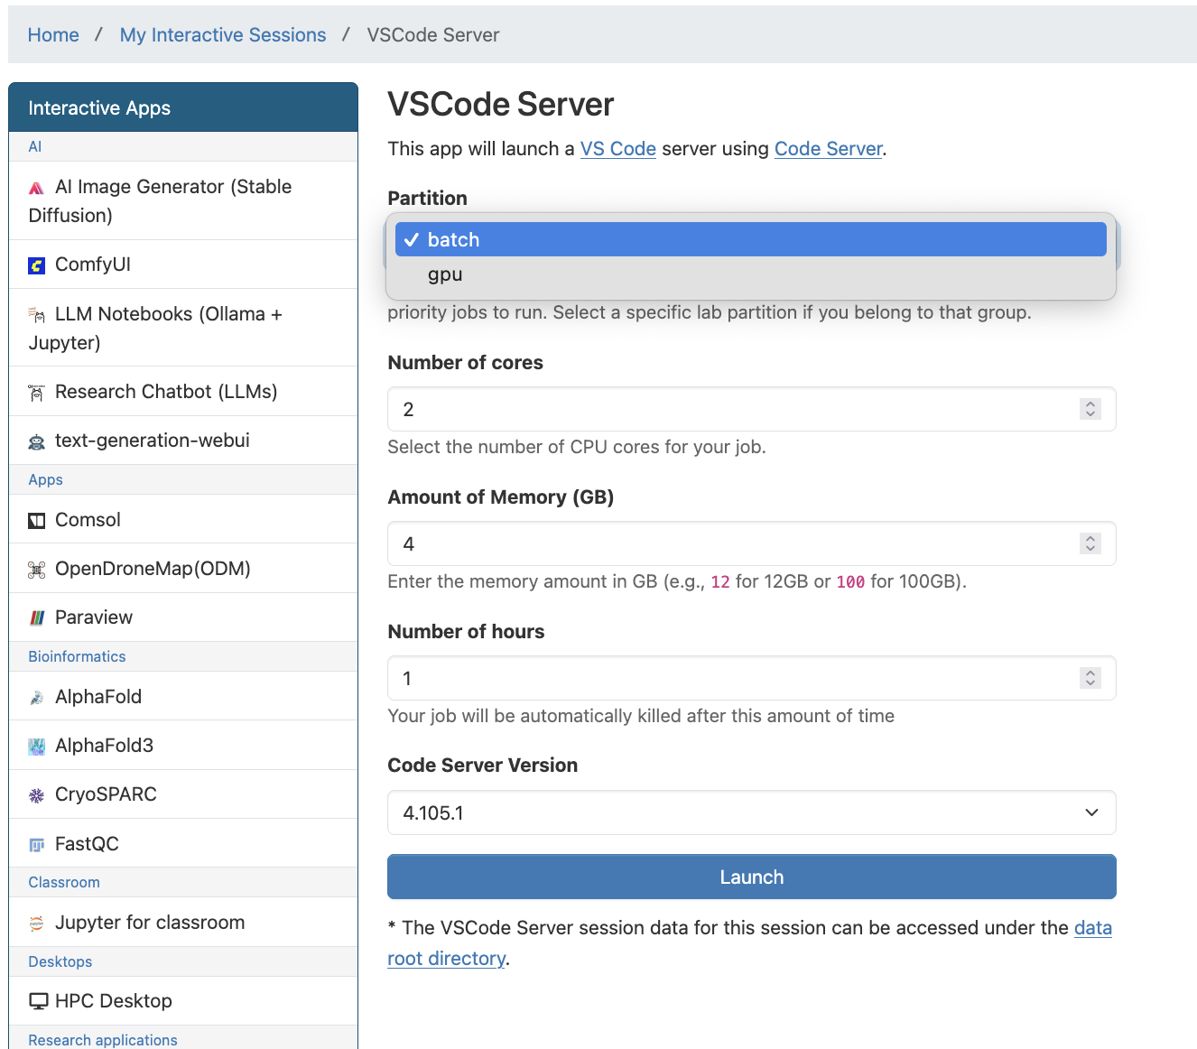The image size is (1197, 1049).
Task: Select the HPC Desktop monitor icon
Action: tap(37, 1000)
